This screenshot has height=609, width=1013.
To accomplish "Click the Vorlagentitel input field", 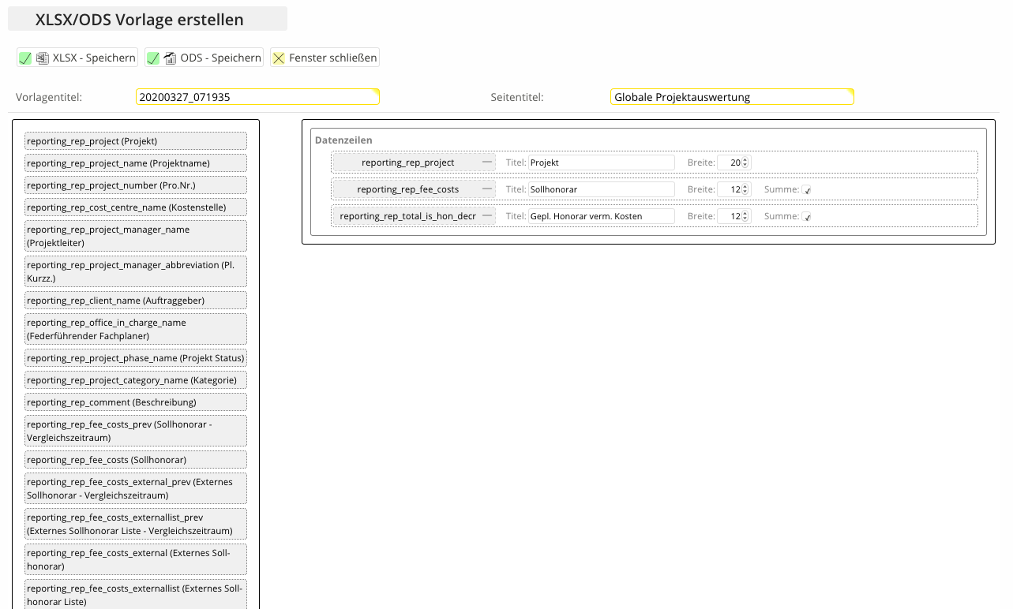I will click(x=257, y=97).
